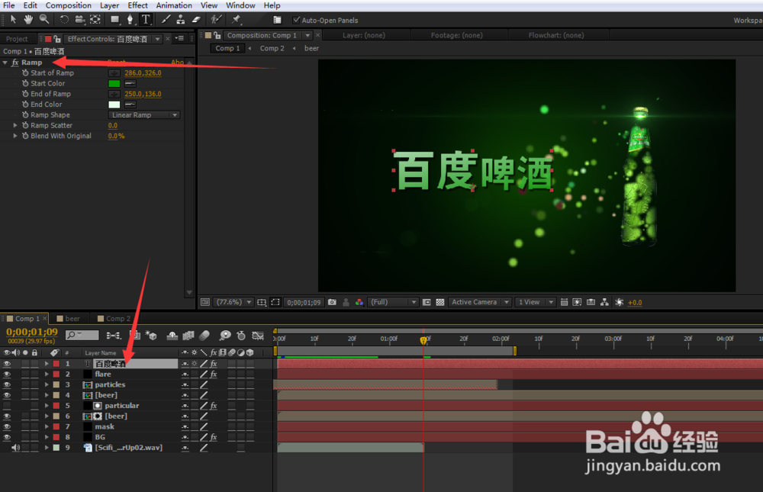
Task: Open the Effect menu
Action: coord(137,5)
